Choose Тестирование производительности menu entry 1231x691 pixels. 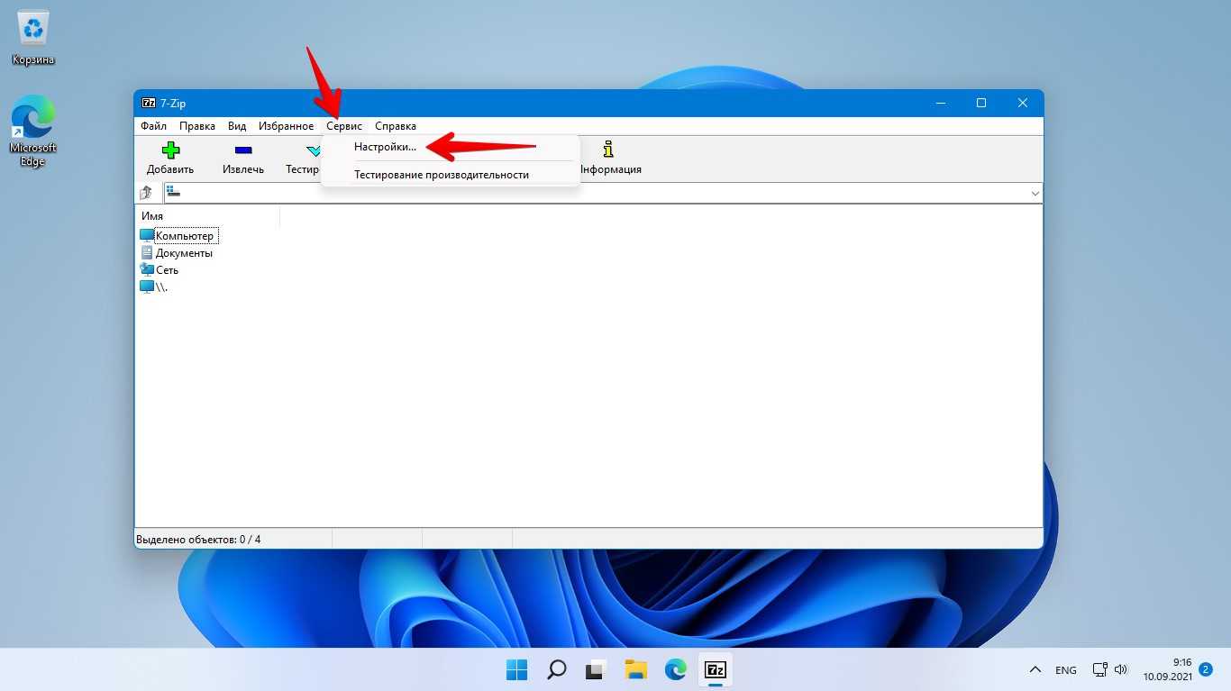[441, 175]
